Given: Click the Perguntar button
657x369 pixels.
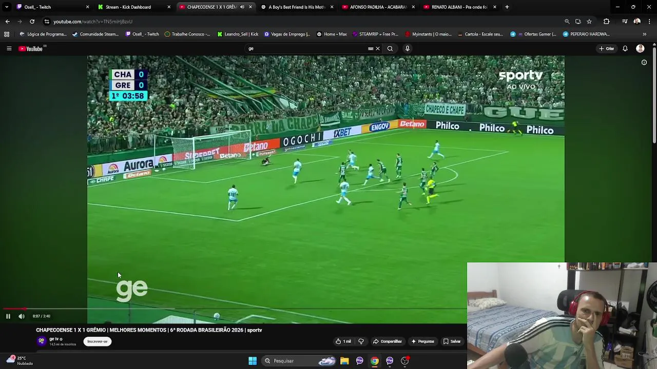Looking at the screenshot, I should 422,341.
